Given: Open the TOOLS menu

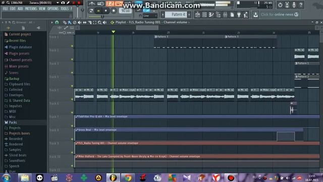Looking at the screenshot, I should pyautogui.click(x=65, y=9).
